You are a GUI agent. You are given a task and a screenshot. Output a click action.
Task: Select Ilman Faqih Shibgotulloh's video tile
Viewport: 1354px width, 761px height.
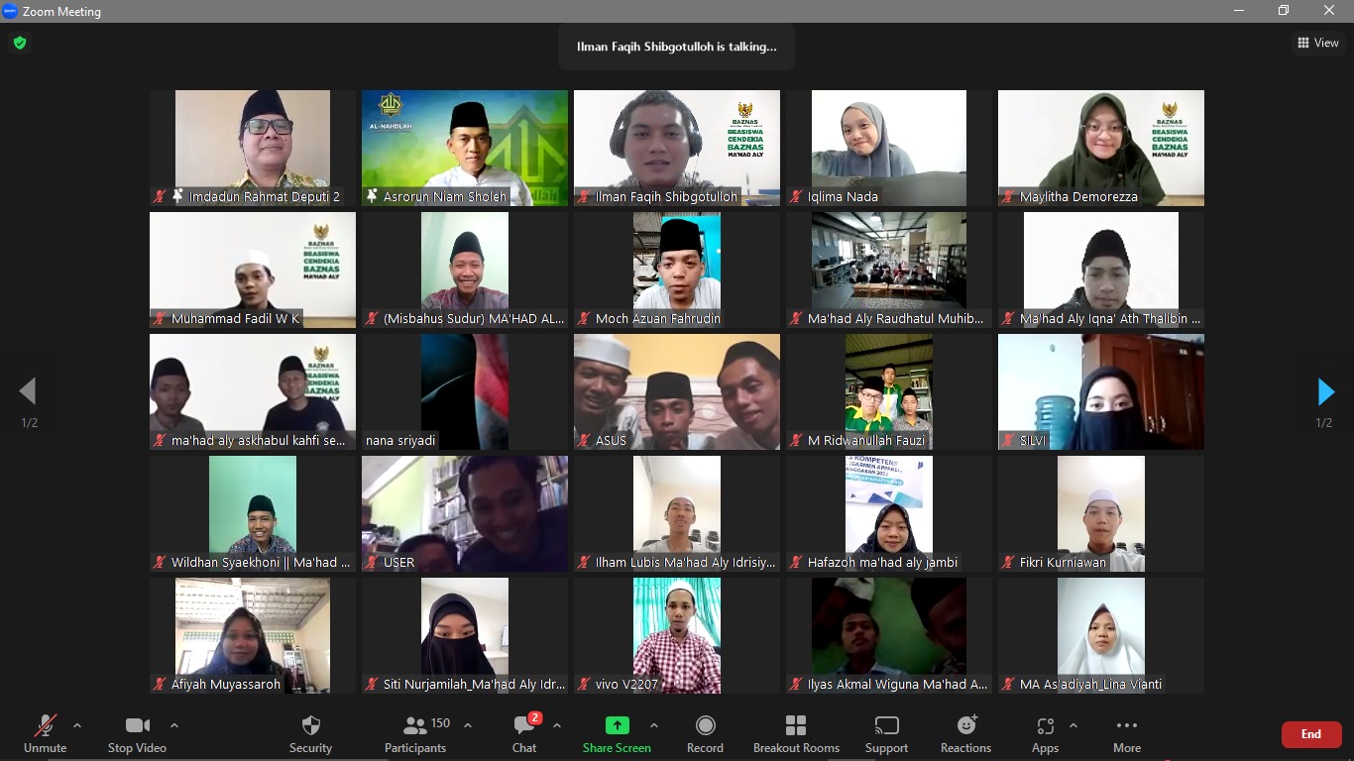(677, 148)
